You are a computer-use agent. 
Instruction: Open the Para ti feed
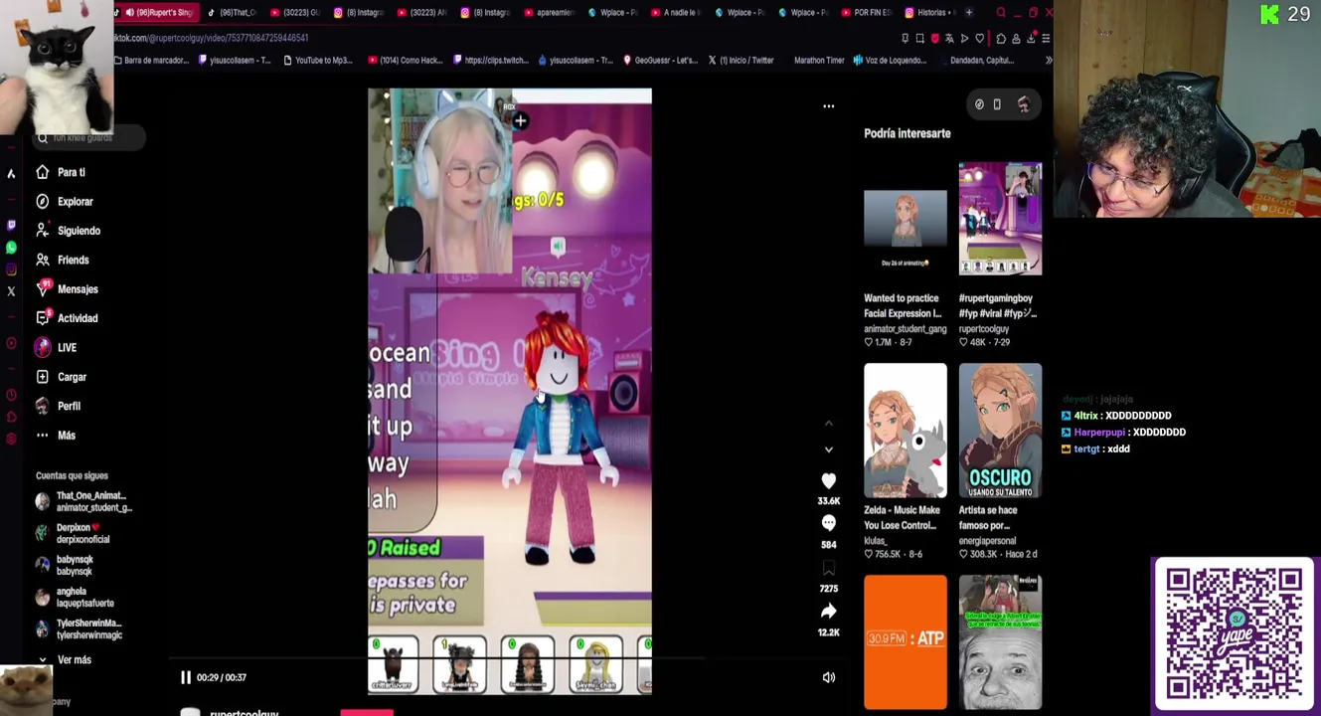point(61,172)
